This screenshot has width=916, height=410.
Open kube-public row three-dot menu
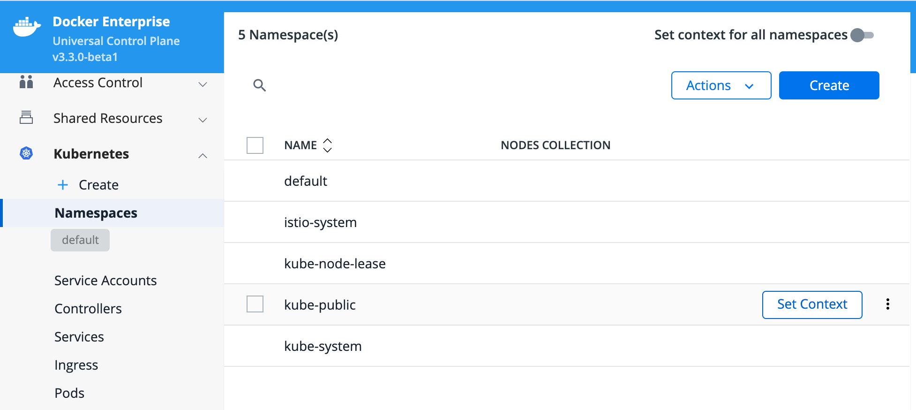pos(887,304)
